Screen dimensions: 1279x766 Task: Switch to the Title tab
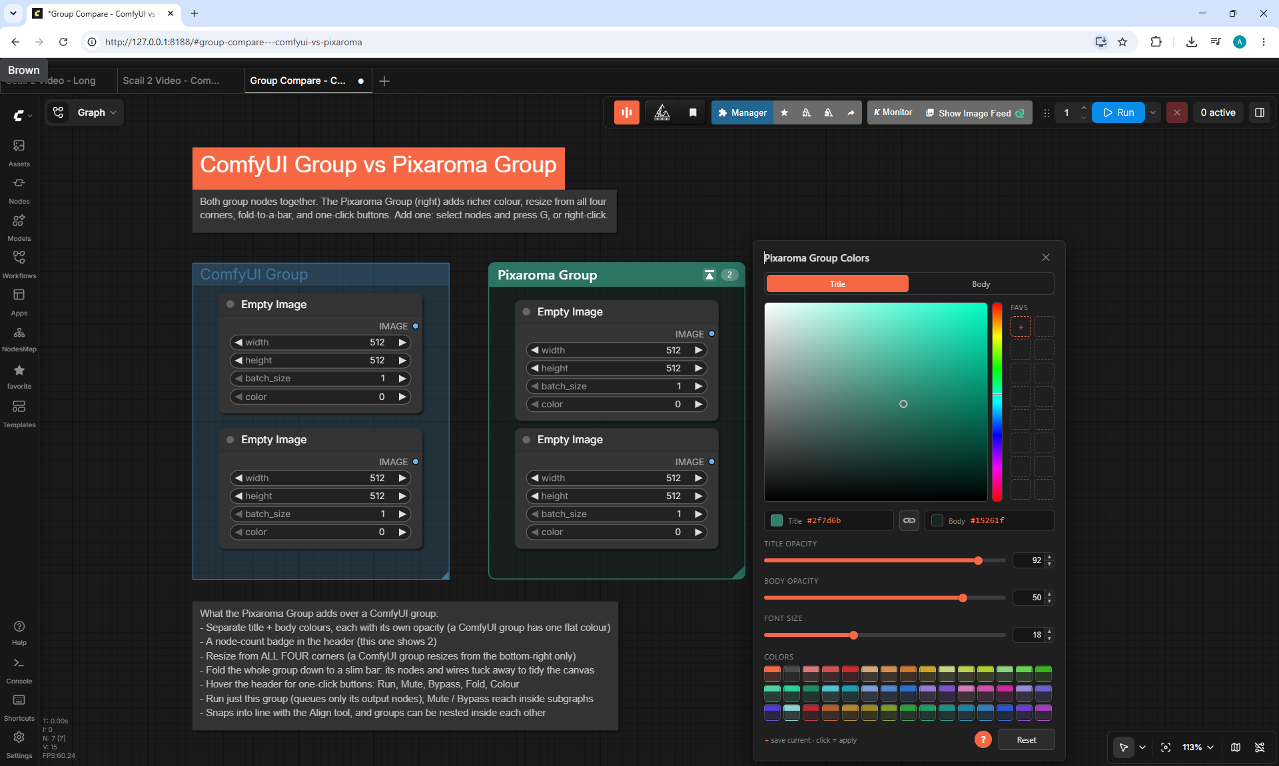tap(837, 284)
